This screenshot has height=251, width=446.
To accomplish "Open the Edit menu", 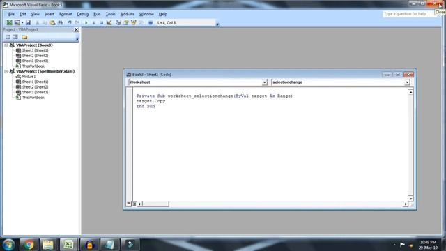I will coord(23,14).
